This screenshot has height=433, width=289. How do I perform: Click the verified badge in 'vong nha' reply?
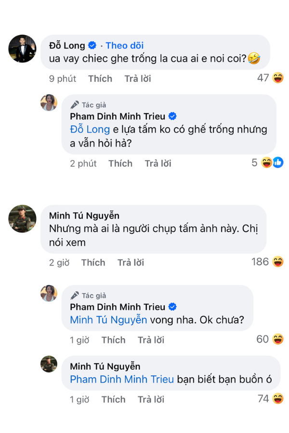[172, 307]
